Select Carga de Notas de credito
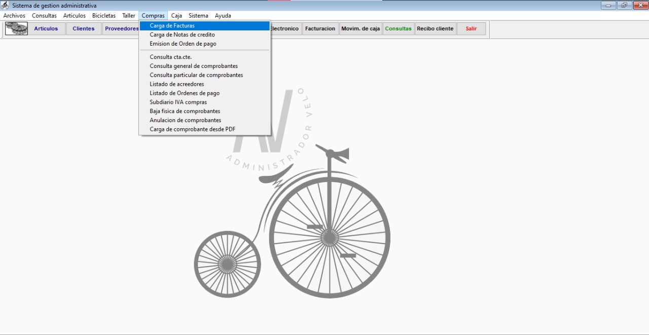The height and width of the screenshot is (335, 649). (x=205, y=35)
